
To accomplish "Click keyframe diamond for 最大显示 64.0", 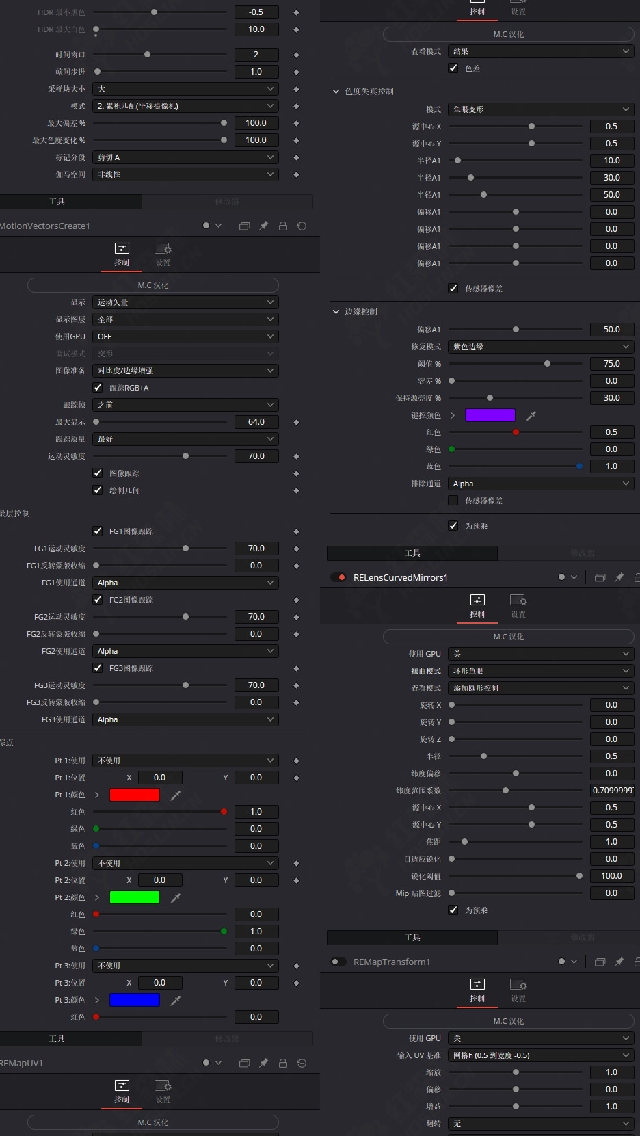I will click(296, 422).
